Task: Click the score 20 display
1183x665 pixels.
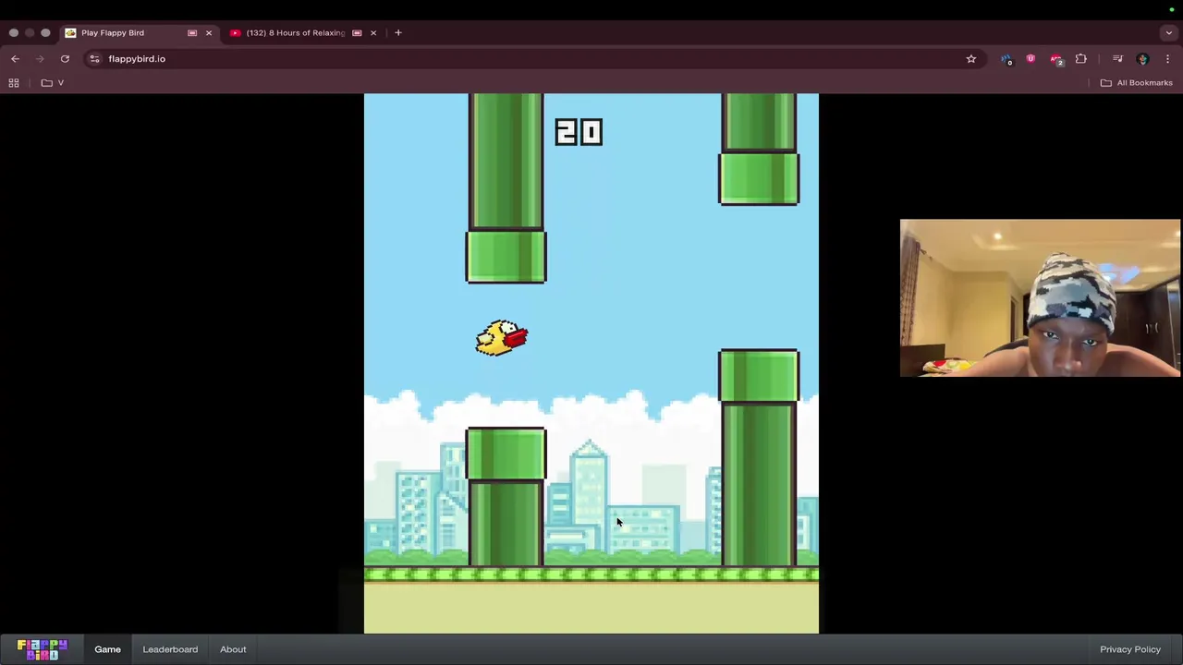Action: coord(579,132)
